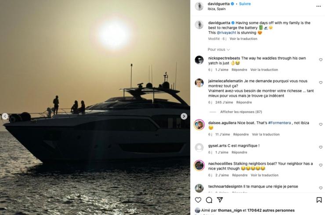Reply to gysel.arts with Répondre
Viewport: 325px width, 215px height.
(239, 152)
